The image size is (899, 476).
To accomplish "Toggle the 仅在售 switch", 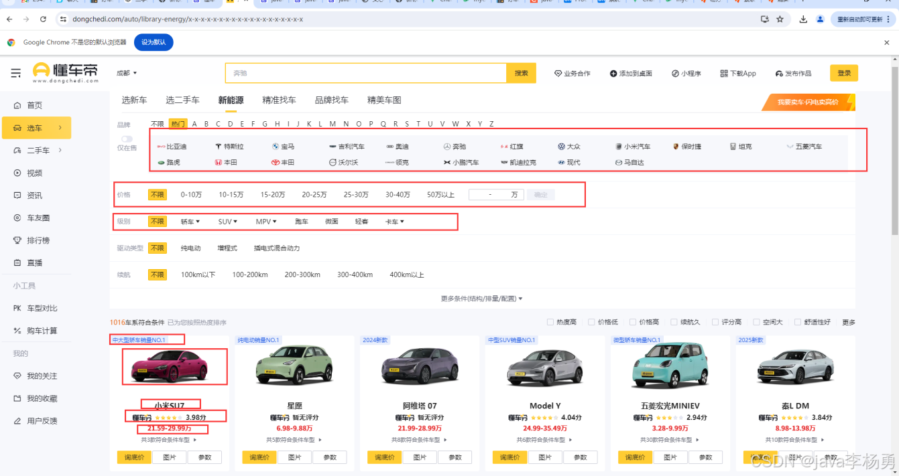I will [126, 139].
